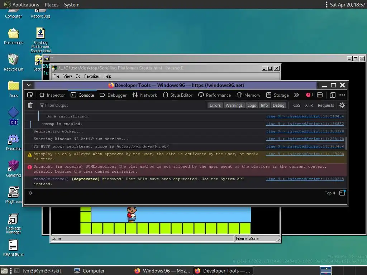Open the Computer desktop icon
This screenshot has height=275, width=367.
point(13,14)
